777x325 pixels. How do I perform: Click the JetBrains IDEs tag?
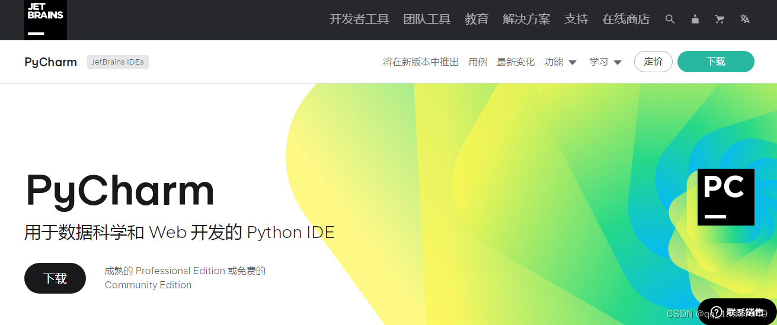pyautogui.click(x=118, y=62)
